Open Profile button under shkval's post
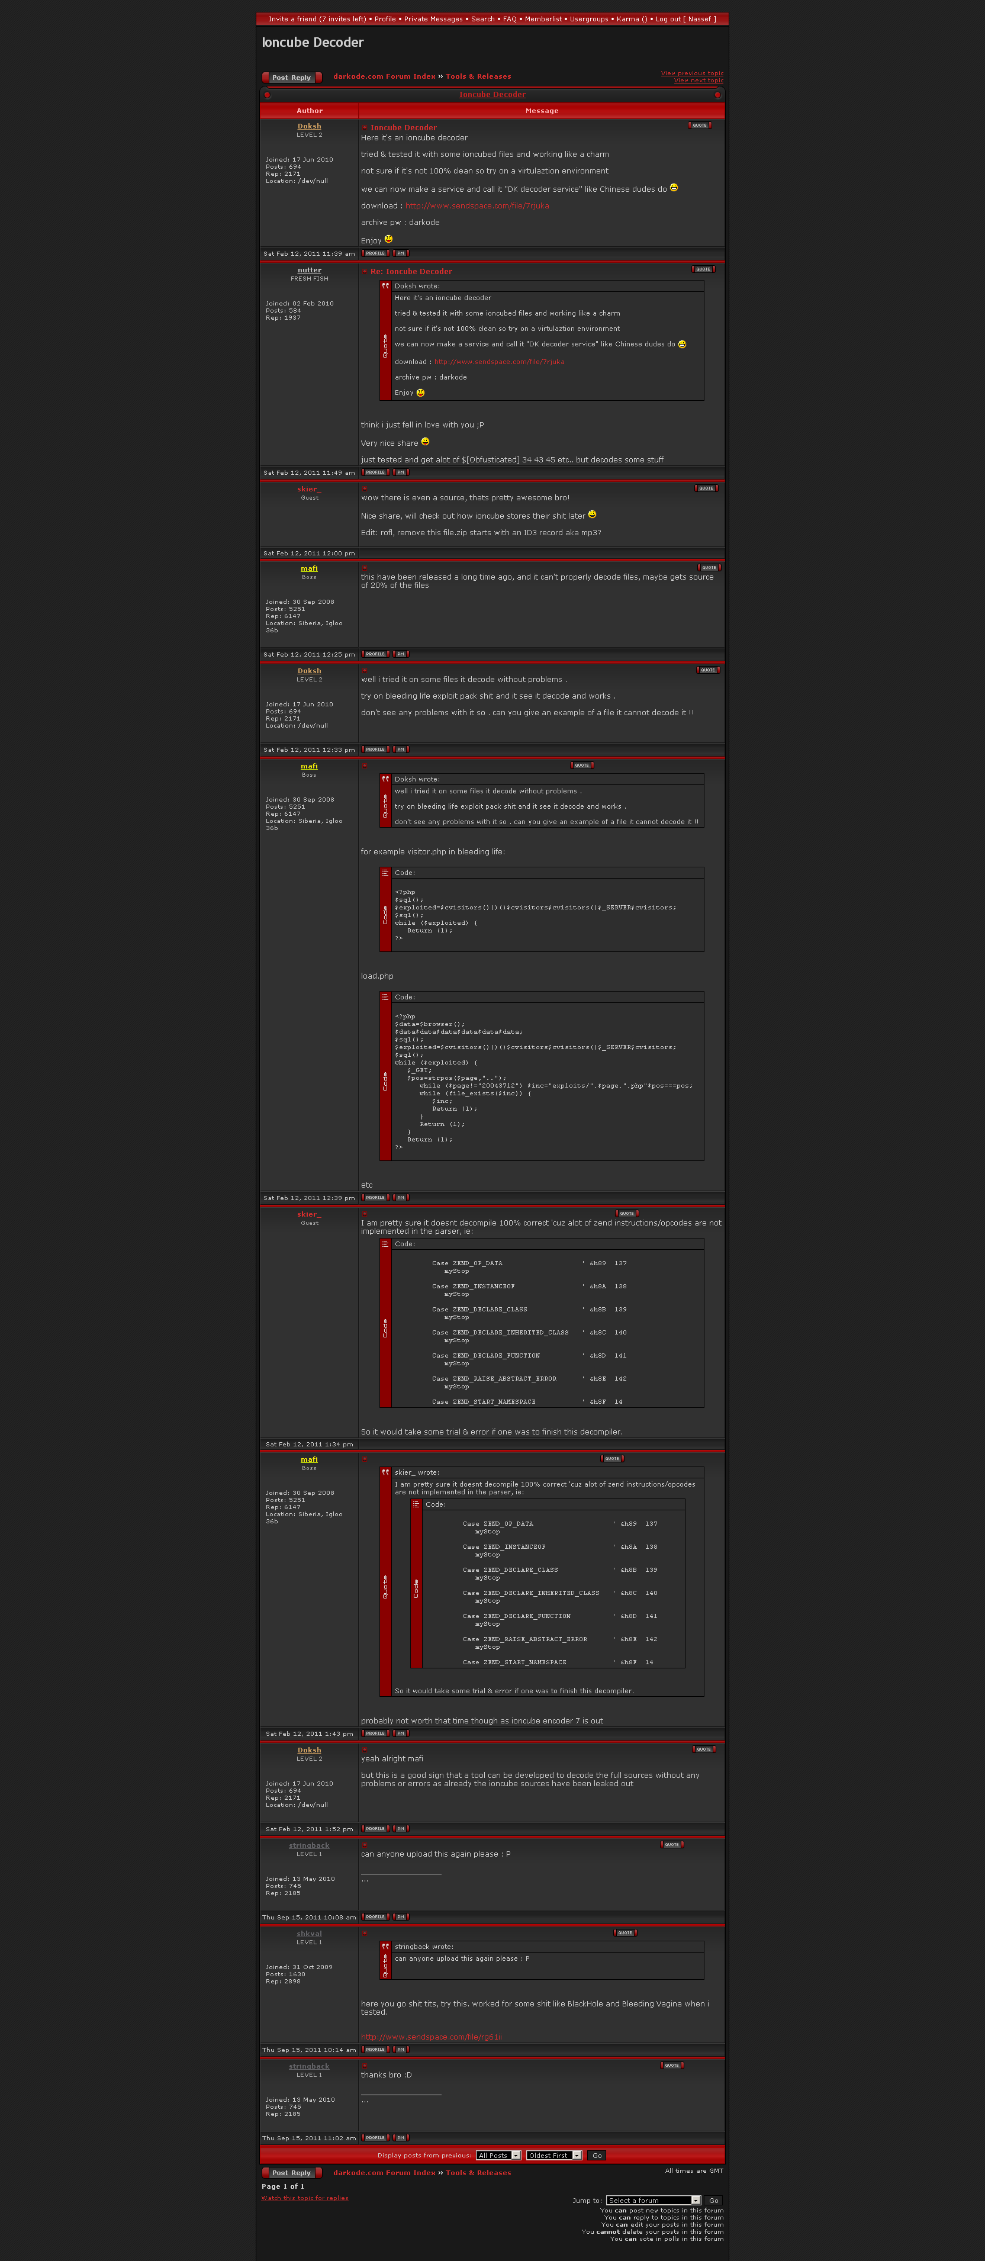This screenshot has width=985, height=2261. click(x=375, y=2050)
